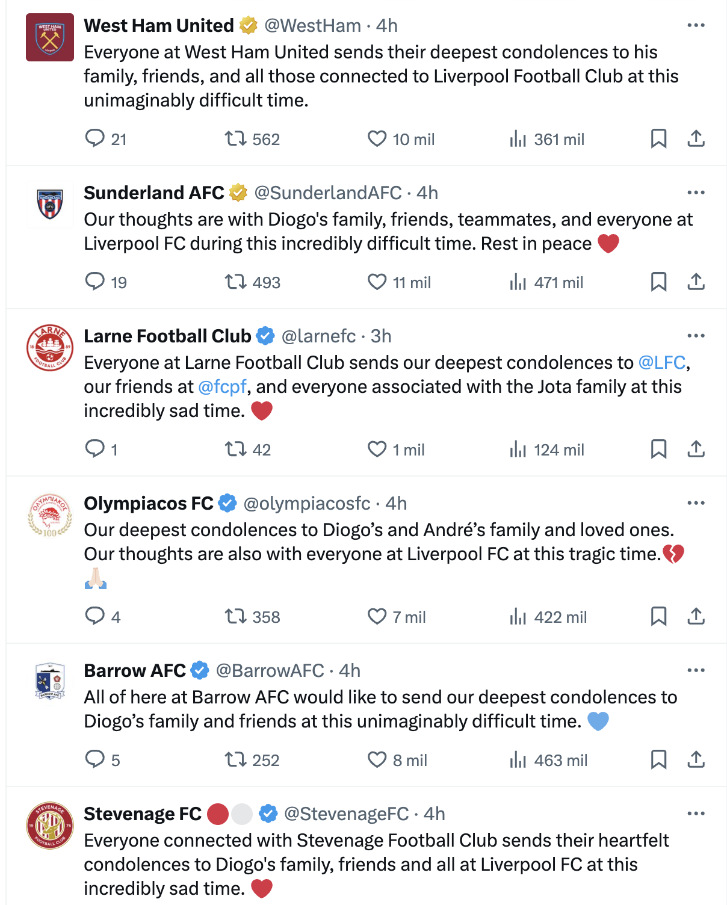Share the West Ham United tweet
This screenshot has width=727, height=905.
(x=696, y=139)
